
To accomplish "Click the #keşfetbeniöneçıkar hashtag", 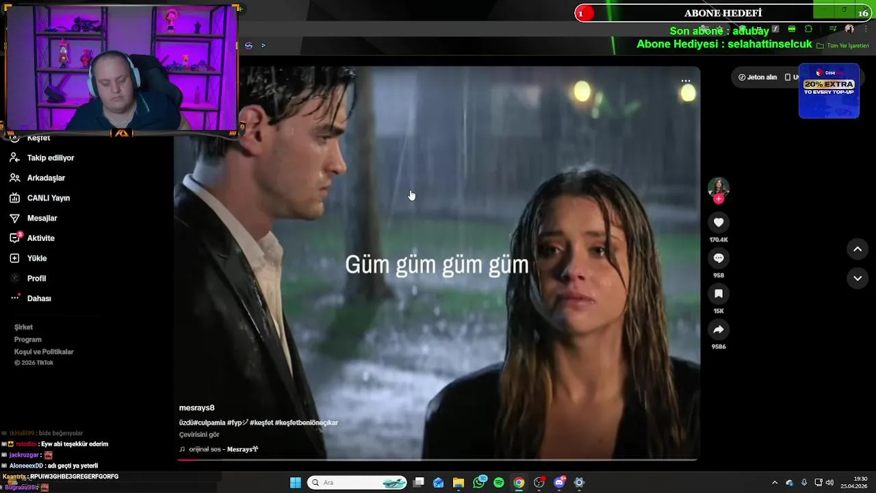I will tap(307, 422).
